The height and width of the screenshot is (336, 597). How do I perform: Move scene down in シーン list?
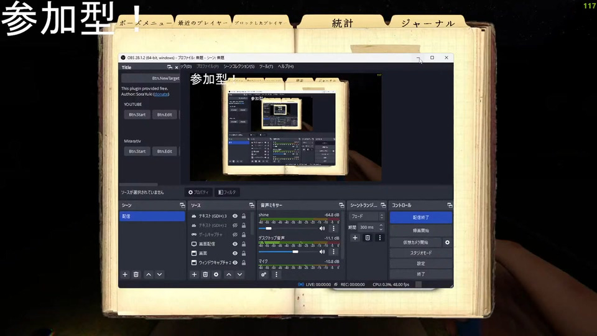(x=160, y=274)
